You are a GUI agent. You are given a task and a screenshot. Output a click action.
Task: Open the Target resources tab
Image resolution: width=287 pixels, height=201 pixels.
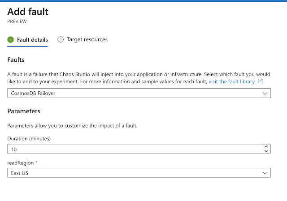click(87, 39)
